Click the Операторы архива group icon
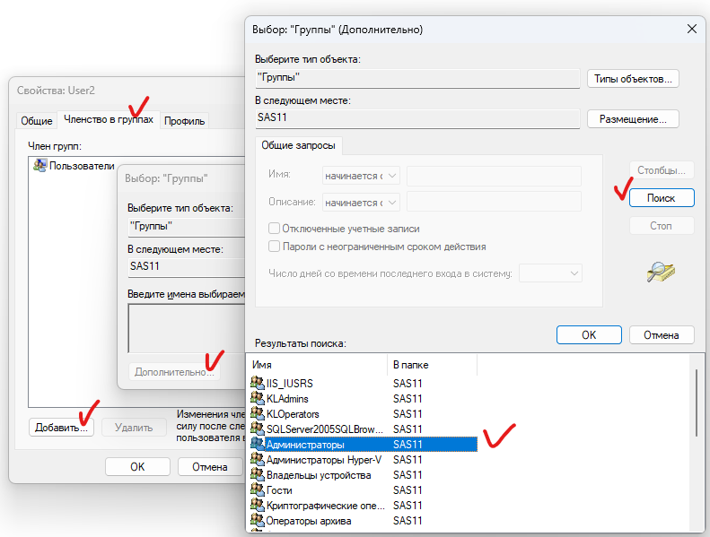 [x=258, y=521]
